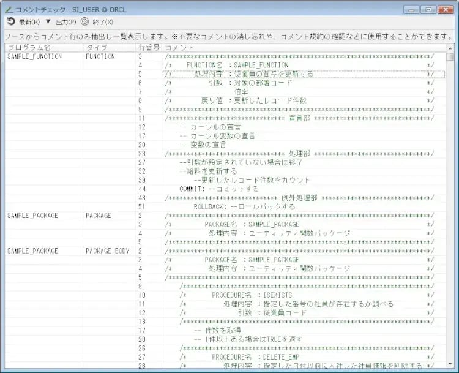The image size is (459, 373).
Task: Select the first SAMPLE_FUNCTION row
Action: [34, 56]
